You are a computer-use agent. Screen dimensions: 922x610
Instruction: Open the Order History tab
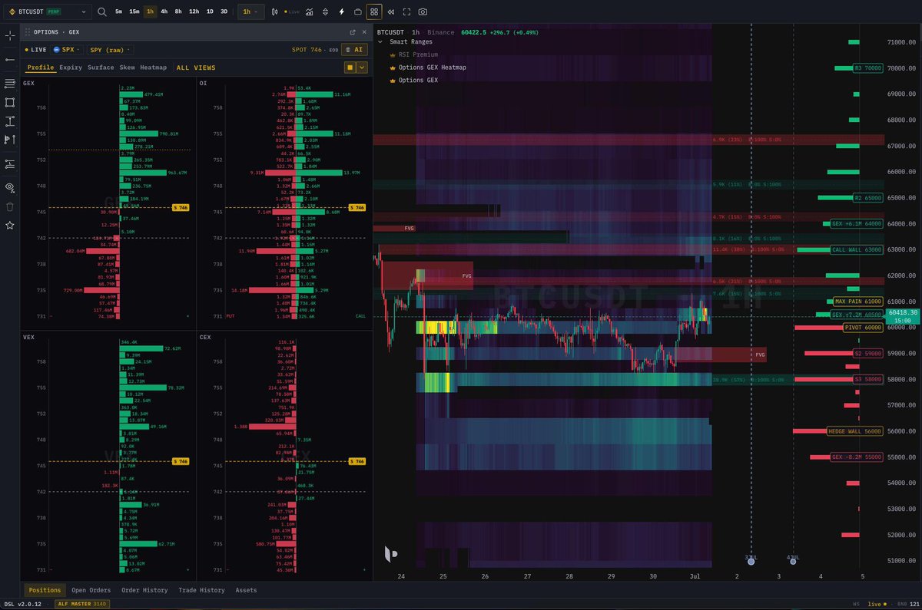point(144,590)
